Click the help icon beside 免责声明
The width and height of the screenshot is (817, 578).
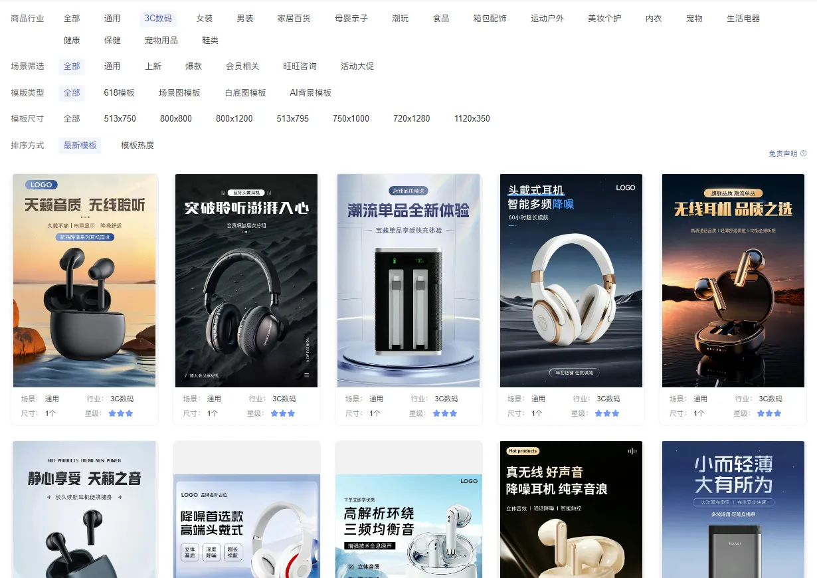pos(803,153)
